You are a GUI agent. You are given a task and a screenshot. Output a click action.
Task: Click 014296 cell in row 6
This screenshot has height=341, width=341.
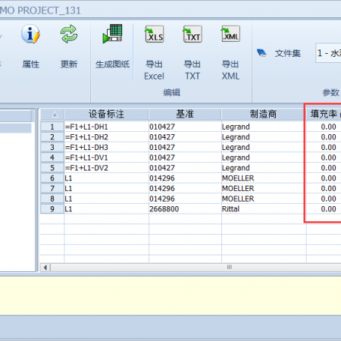point(185,178)
